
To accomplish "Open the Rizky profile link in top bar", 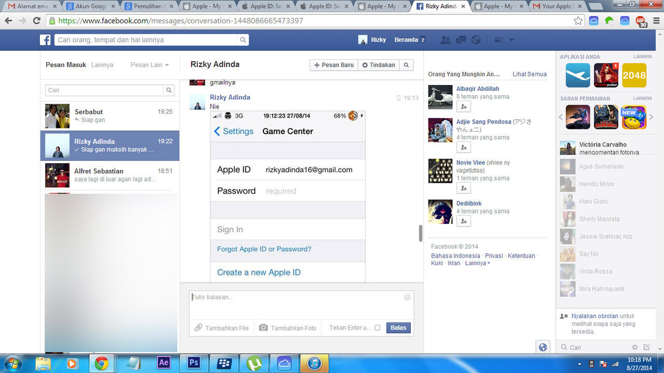I will [x=372, y=40].
